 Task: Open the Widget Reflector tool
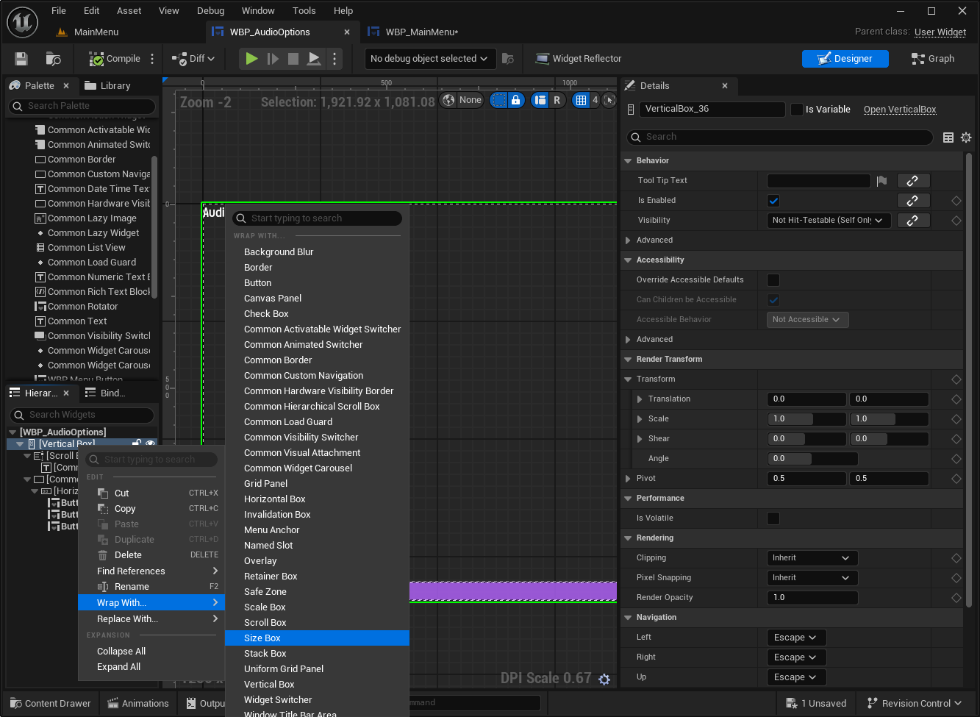579,59
